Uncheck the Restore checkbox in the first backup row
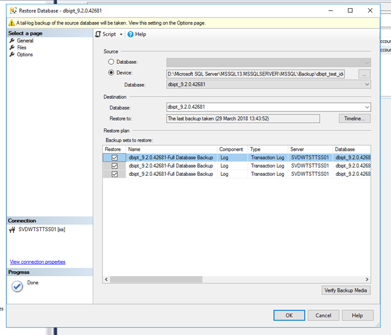Viewport: 391px width, 335px height. tap(115, 158)
